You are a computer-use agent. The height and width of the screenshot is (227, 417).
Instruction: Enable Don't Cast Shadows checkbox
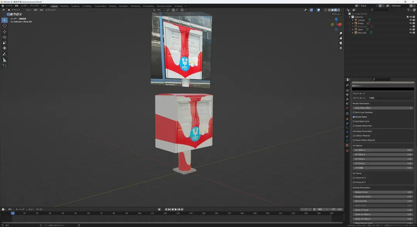pyautogui.click(x=354, y=113)
